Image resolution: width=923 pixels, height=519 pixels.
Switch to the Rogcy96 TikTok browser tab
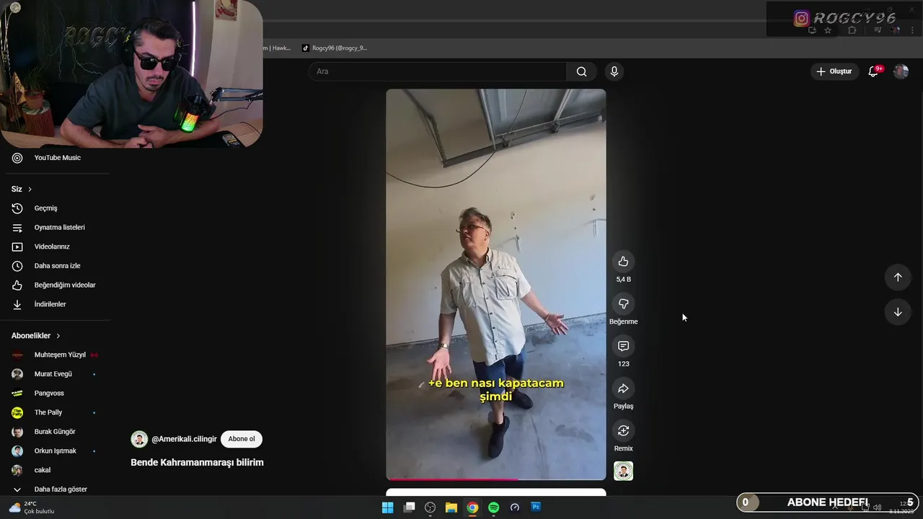[335, 48]
